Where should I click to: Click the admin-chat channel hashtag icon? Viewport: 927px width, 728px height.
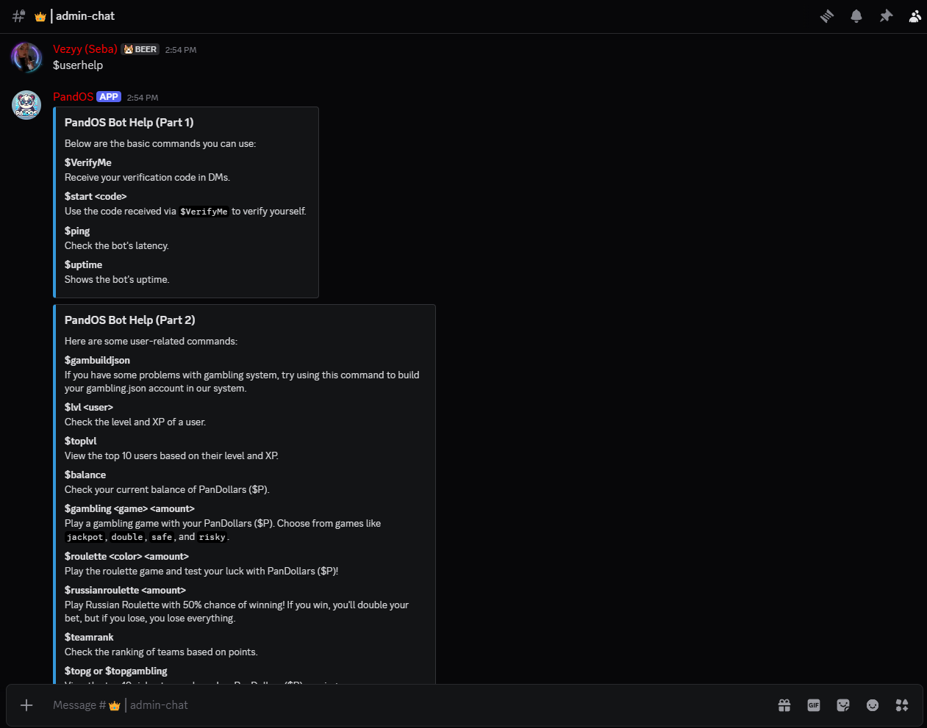[x=18, y=15]
